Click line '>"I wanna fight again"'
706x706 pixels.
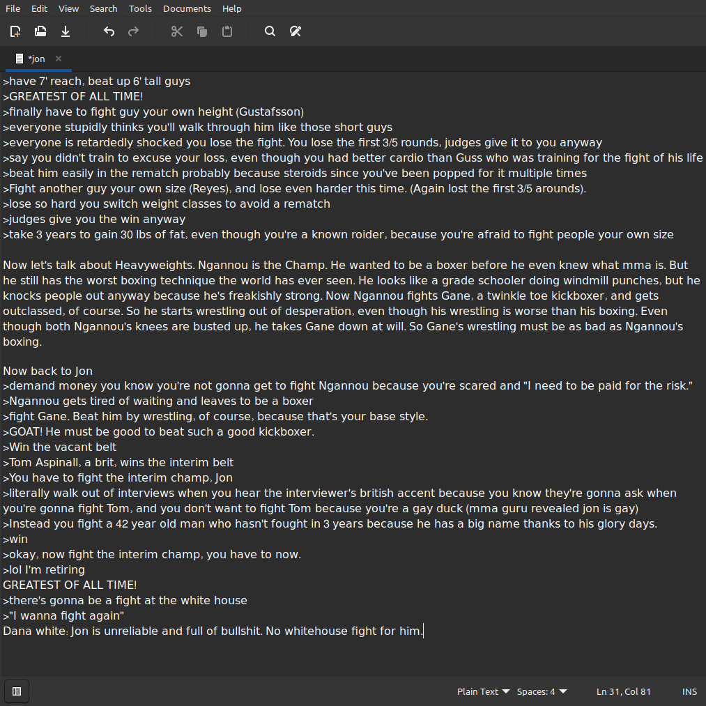click(63, 615)
